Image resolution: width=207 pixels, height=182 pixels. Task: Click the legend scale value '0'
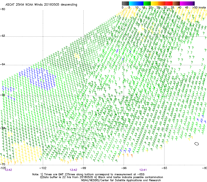click(123, 8)
